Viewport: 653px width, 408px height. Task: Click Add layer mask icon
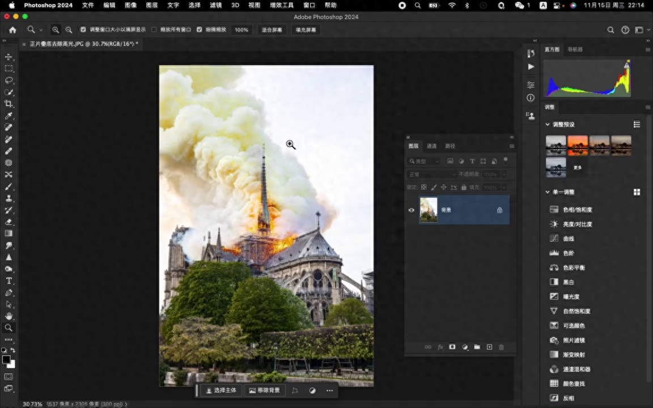tap(452, 347)
